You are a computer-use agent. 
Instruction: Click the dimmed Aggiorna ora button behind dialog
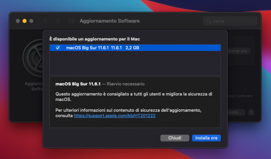[239, 51]
